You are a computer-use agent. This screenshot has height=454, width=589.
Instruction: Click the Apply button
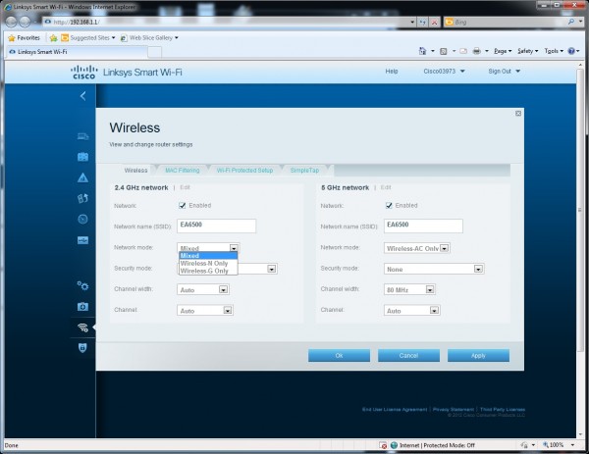(x=478, y=355)
